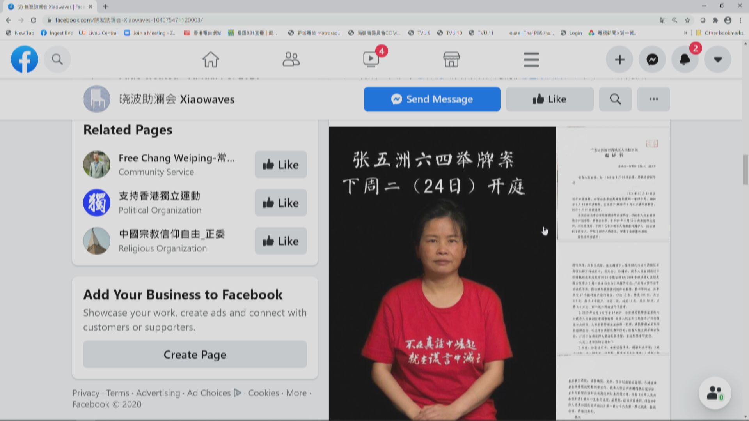Click the Create Page button
The image size is (749, 421).
tap(195, 355)
